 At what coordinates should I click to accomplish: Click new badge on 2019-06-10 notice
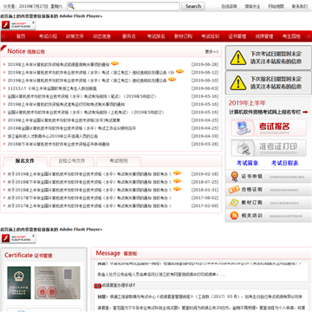click(x=172, y=80)
